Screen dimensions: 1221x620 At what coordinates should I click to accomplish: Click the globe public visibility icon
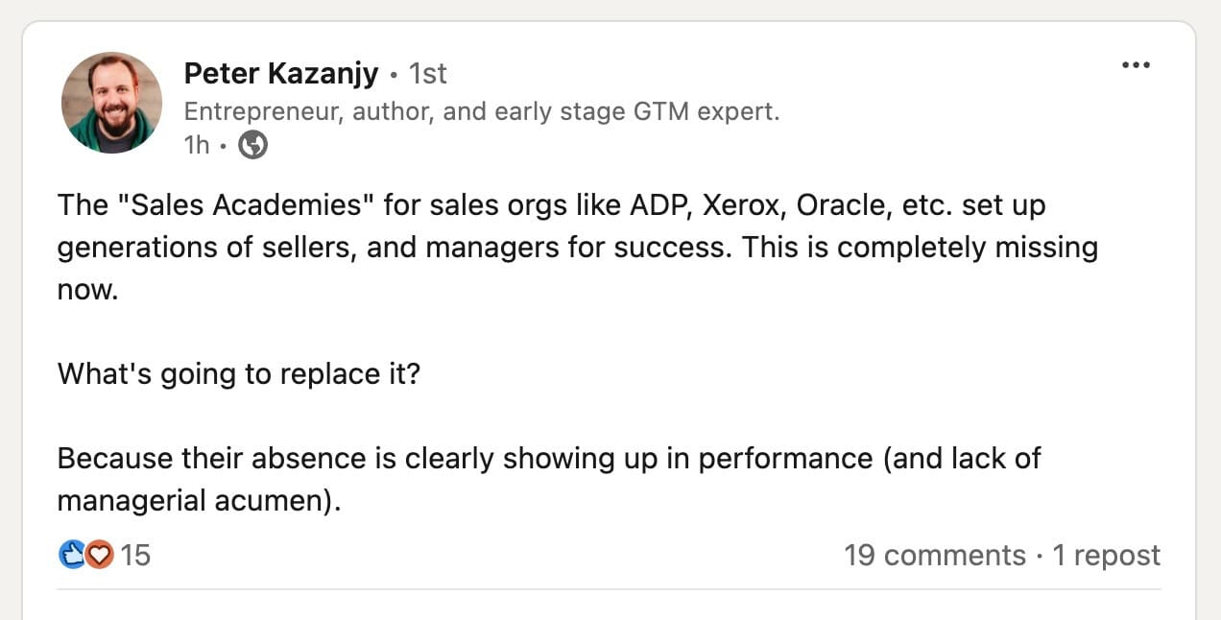point(252,145)
